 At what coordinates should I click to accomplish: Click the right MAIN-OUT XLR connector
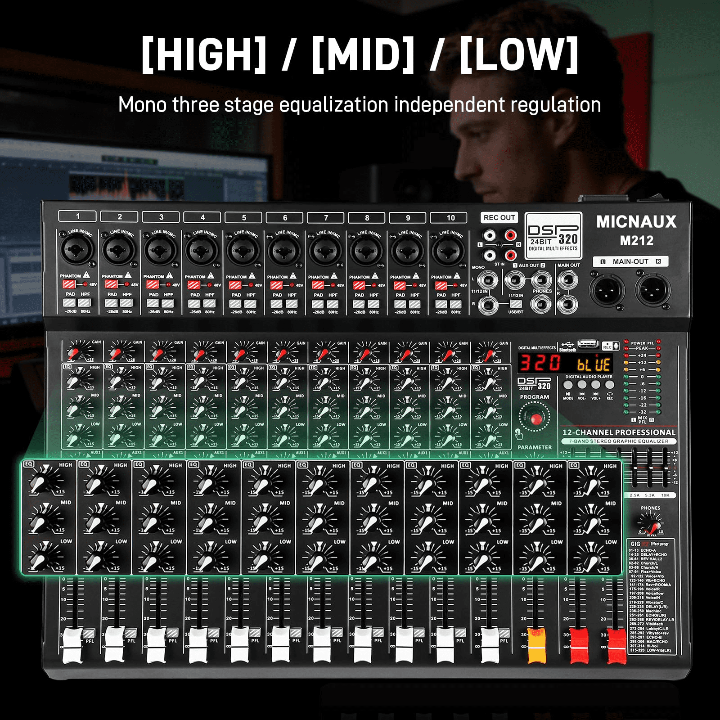[653, 290]
